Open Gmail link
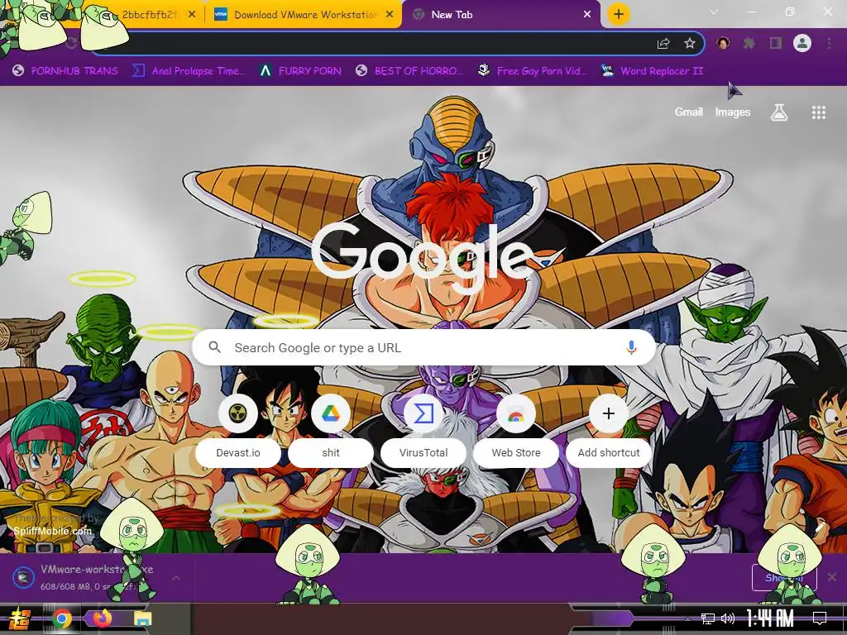This screenshot has width=847, height=635. (688, 112)
